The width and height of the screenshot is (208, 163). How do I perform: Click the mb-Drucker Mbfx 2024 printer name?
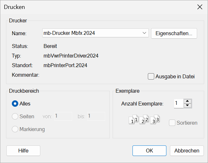point(69,33)
